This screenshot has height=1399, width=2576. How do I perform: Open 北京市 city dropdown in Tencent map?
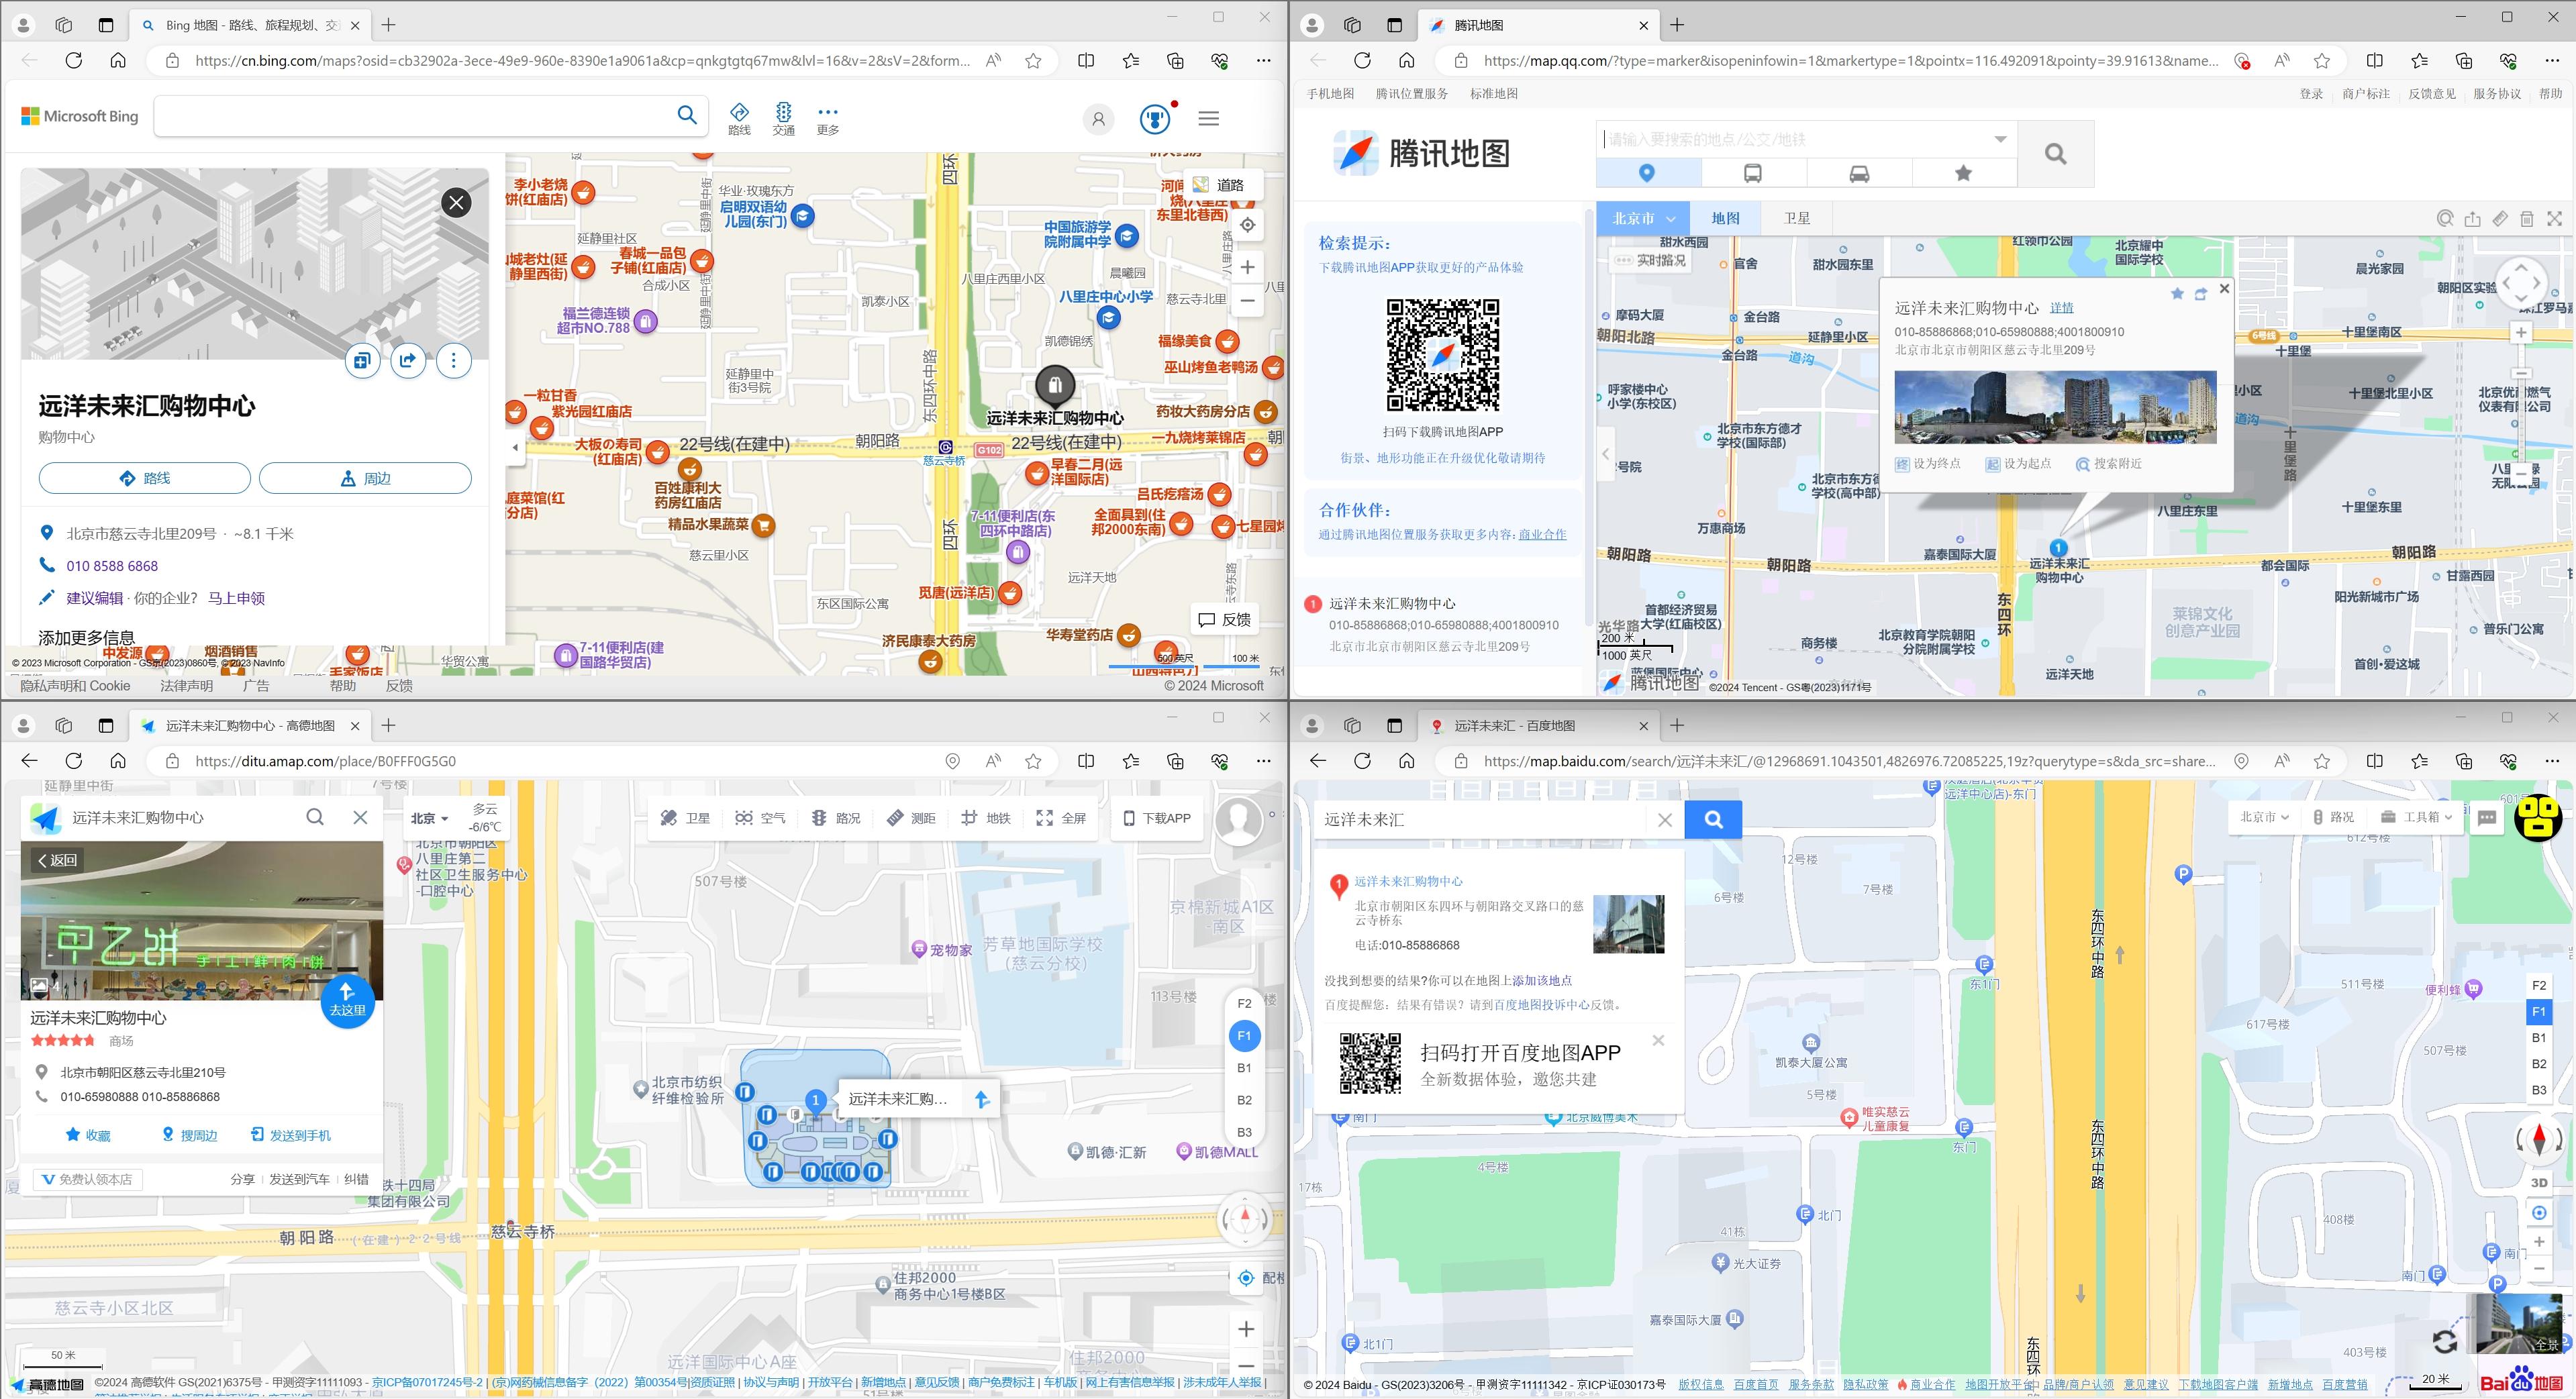coord(1642,218)
